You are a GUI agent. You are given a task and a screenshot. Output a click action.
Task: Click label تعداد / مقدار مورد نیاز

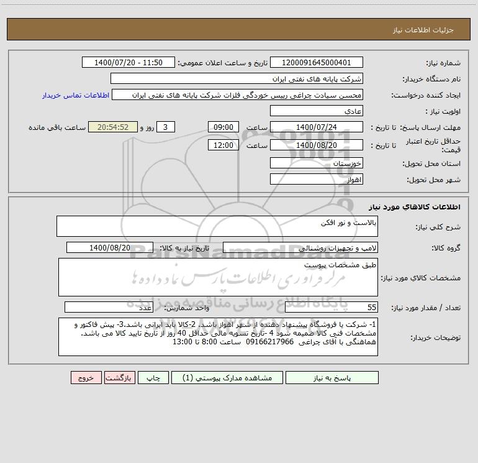(x=426, y=308)
